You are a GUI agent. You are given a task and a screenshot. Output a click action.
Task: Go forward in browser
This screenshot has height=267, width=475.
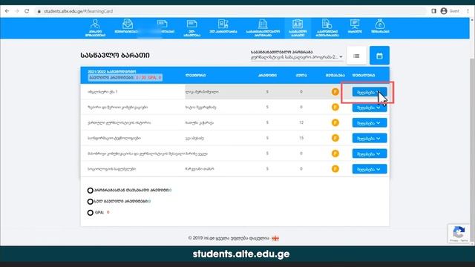coord(17,11)
